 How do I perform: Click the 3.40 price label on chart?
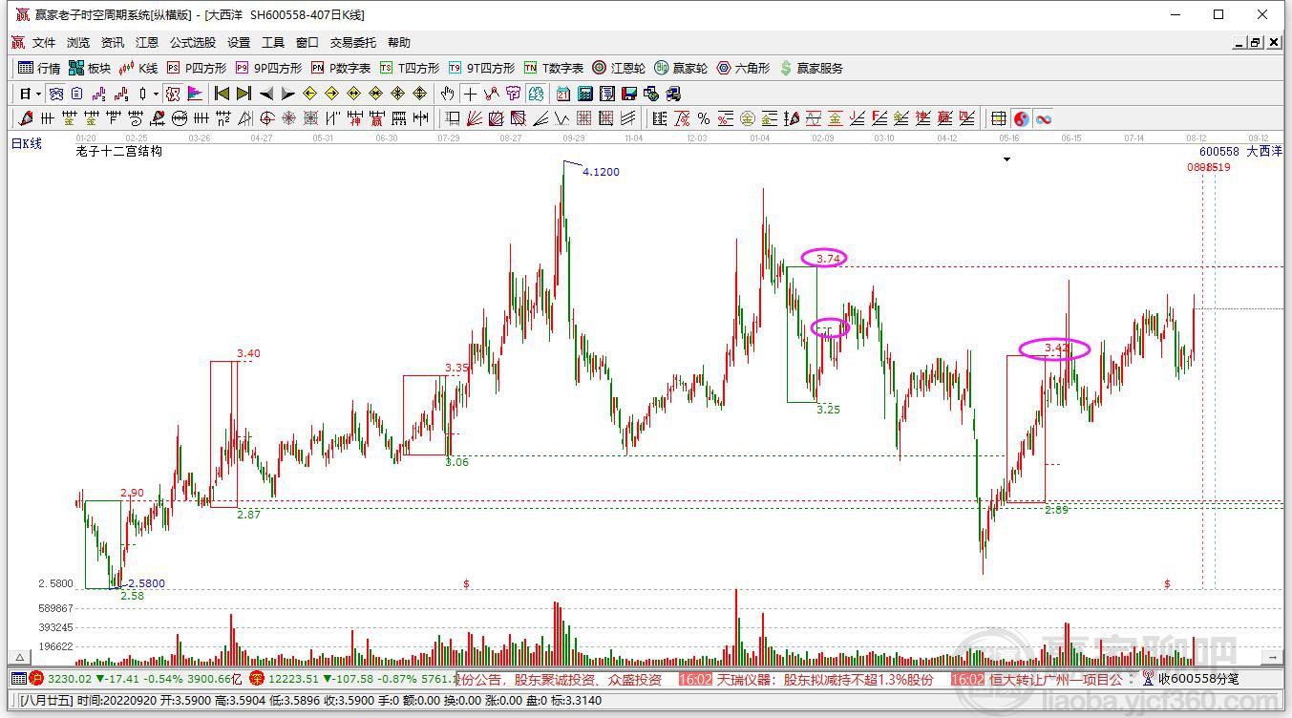click(x=248, y=353)
